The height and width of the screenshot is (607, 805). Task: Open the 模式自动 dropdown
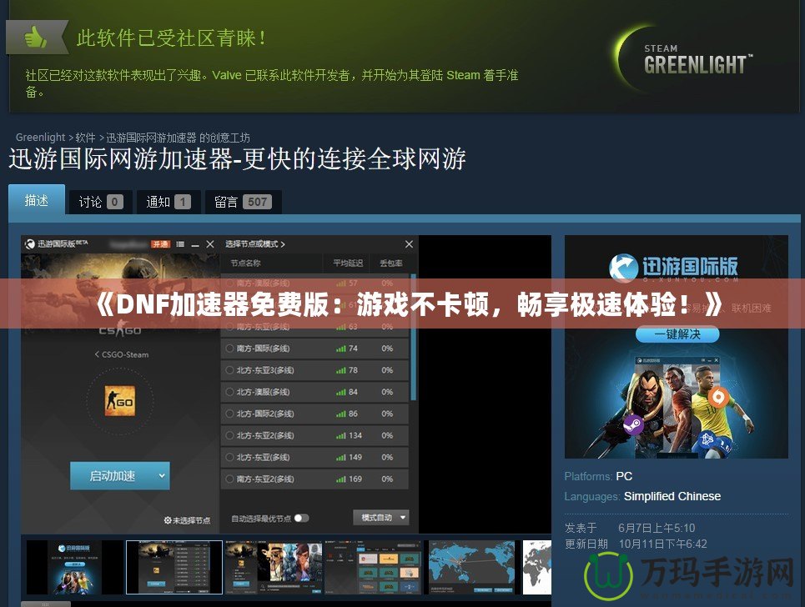(381, 518)
